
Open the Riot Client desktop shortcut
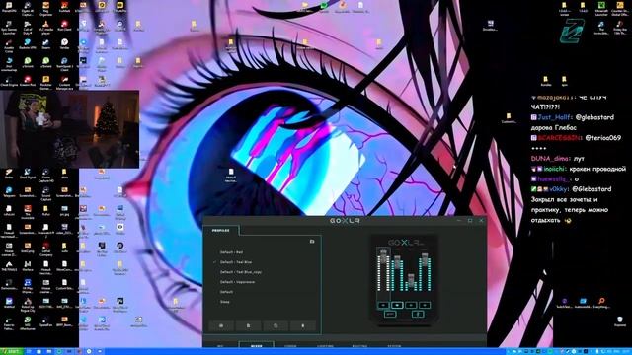point(64,26)
